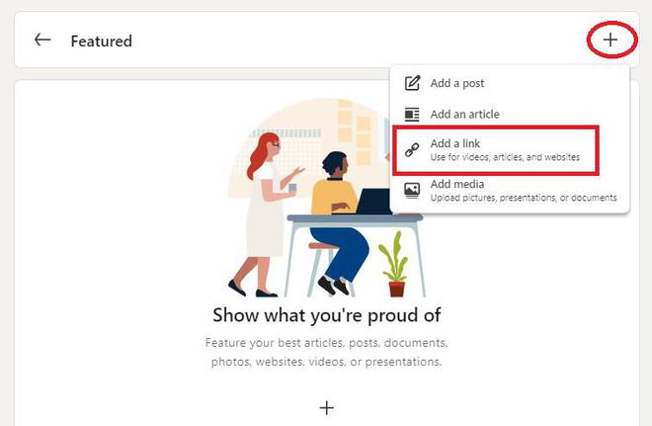
Task: Click the newspaper icon for Add an article
Action: pos(412,114)
